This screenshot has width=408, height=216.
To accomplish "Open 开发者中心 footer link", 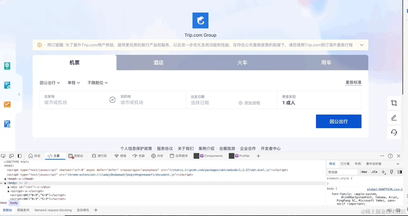I will [271, 148].
